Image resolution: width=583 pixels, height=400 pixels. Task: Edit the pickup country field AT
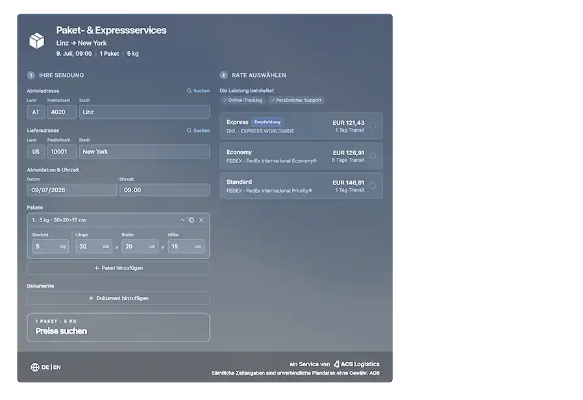click(36, 112)
